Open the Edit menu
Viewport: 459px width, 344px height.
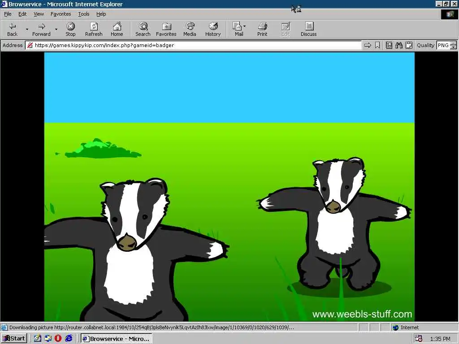coord(22,14)
